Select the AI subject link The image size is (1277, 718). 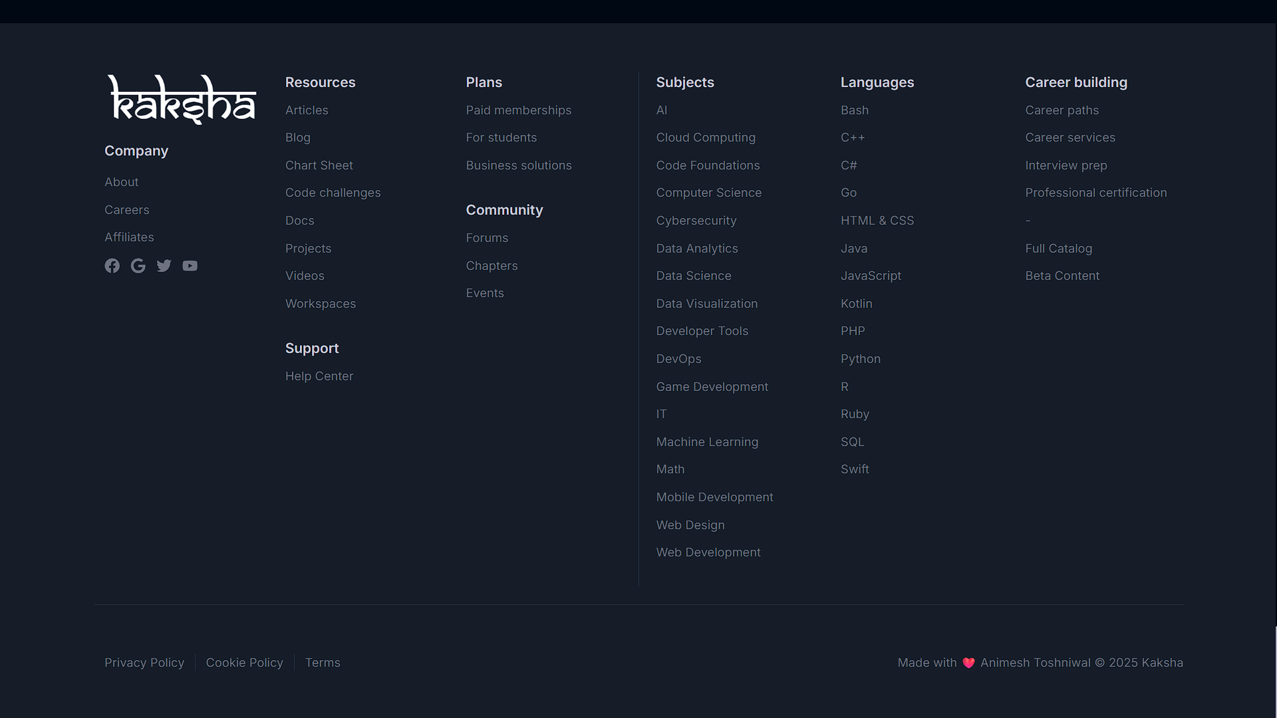point(662,110)
